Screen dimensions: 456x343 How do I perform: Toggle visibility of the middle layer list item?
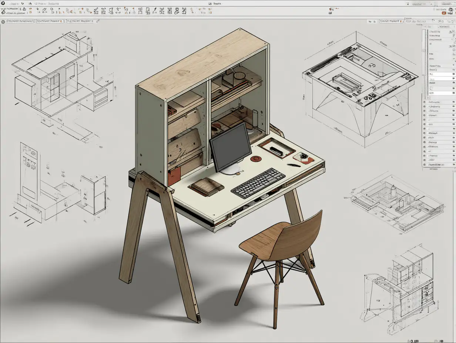point(425,133)
